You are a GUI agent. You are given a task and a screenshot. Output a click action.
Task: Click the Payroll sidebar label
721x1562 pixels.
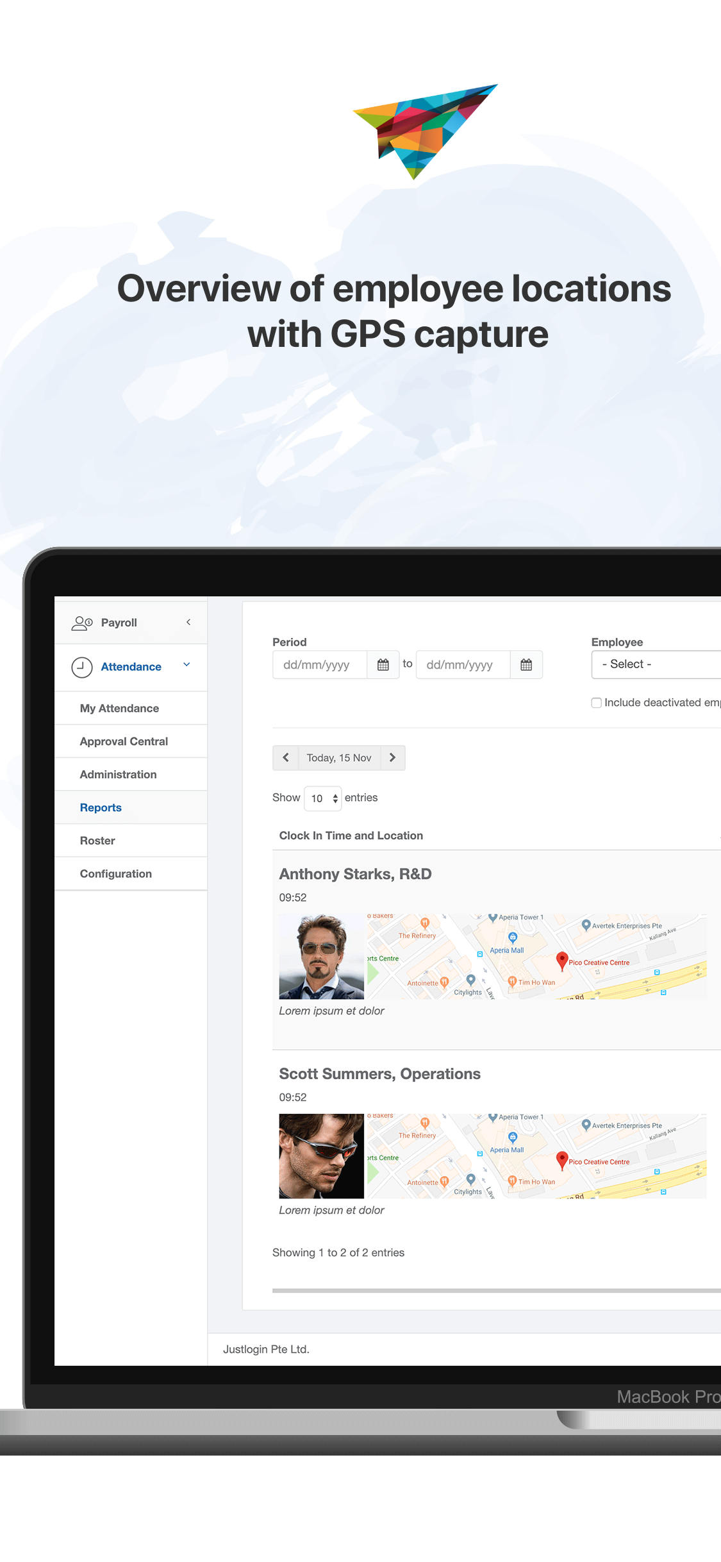(x=119, y=623)
